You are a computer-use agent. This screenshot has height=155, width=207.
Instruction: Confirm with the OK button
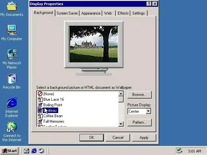coord(92,138)
